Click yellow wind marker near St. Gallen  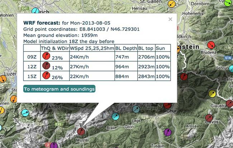coord(172,4)
